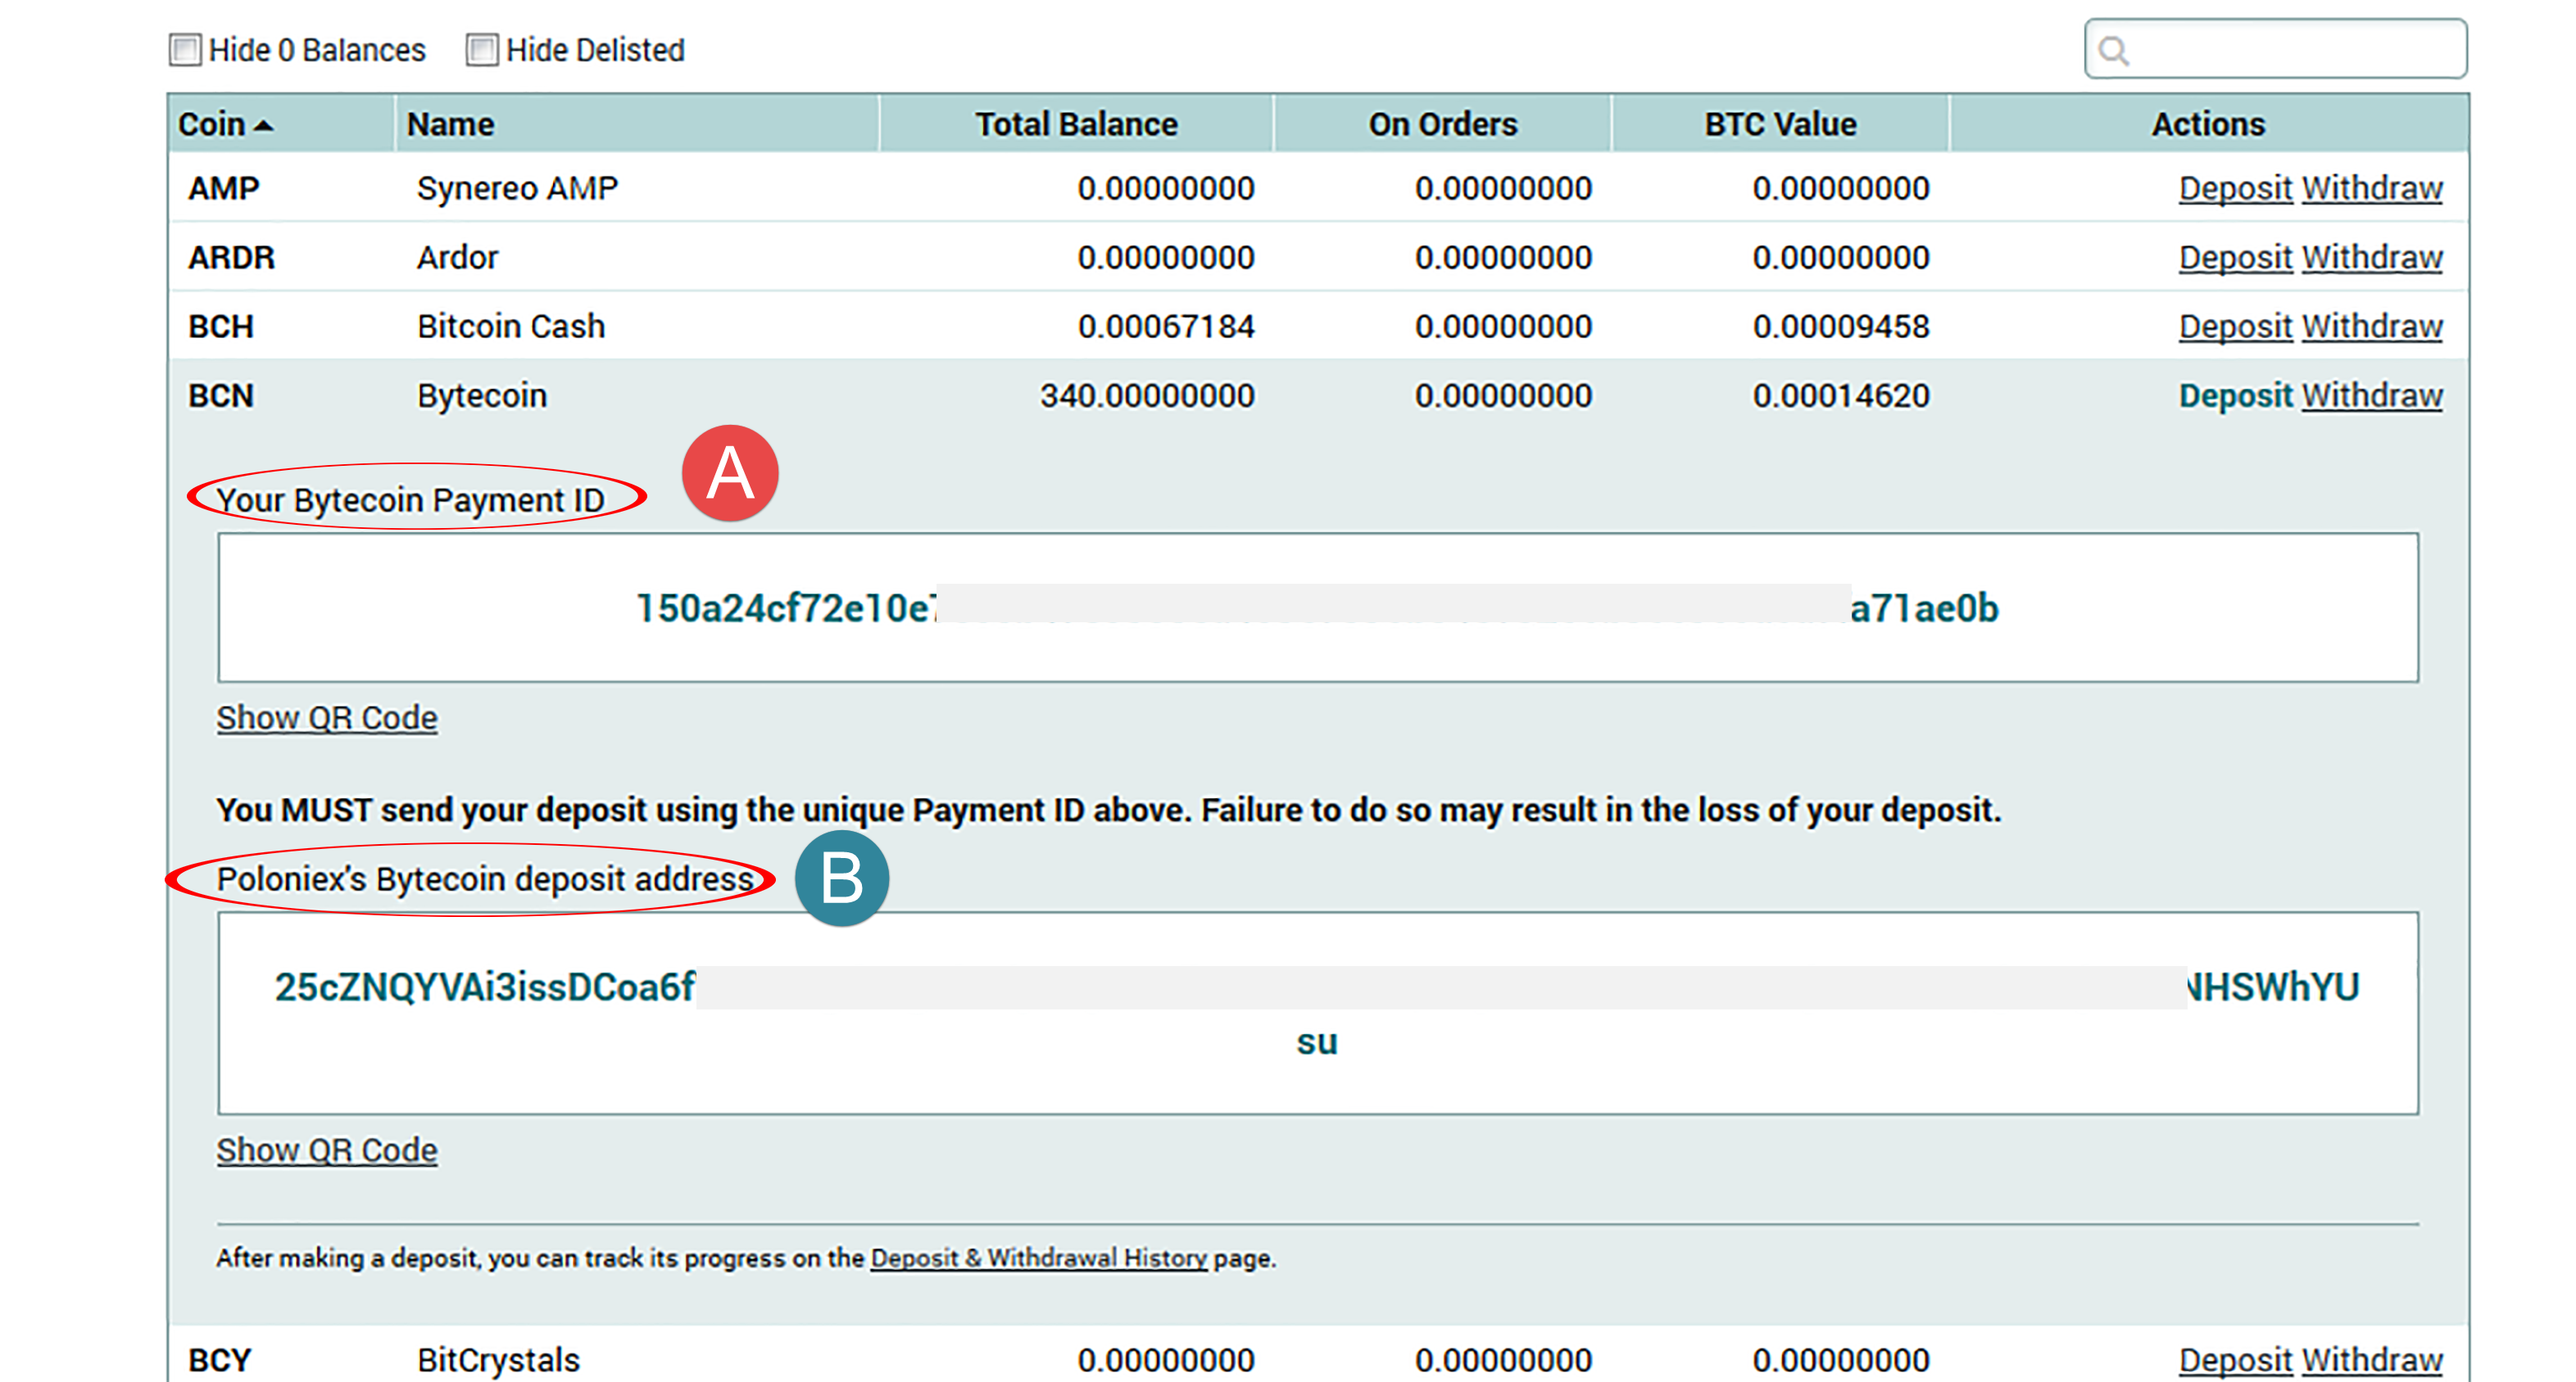Image resolution: width=2576 pixels, height=1382 pixels.
Task: Click the blue B marker badge
Action: click(x=841, y=878)
